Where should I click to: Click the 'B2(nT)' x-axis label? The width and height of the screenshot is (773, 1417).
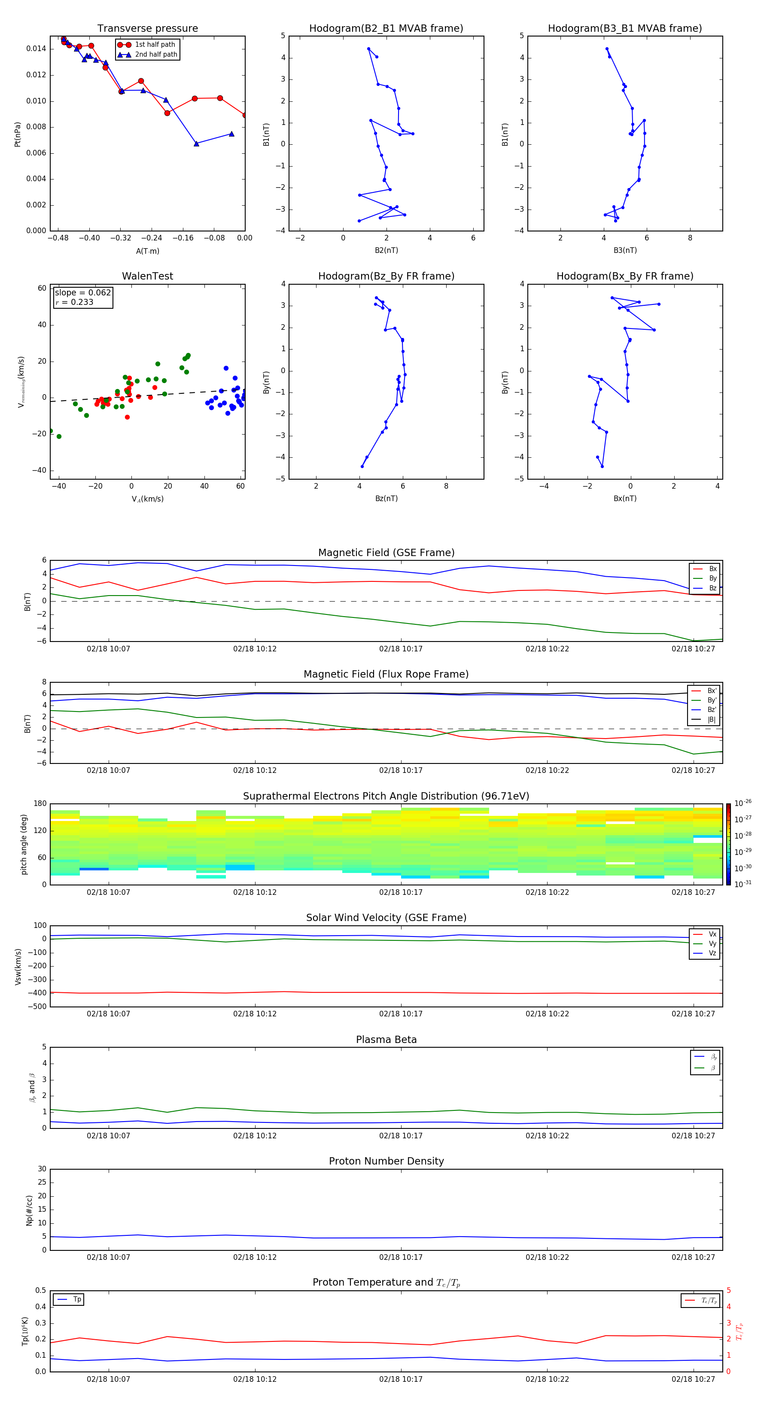tap(386, 250)
